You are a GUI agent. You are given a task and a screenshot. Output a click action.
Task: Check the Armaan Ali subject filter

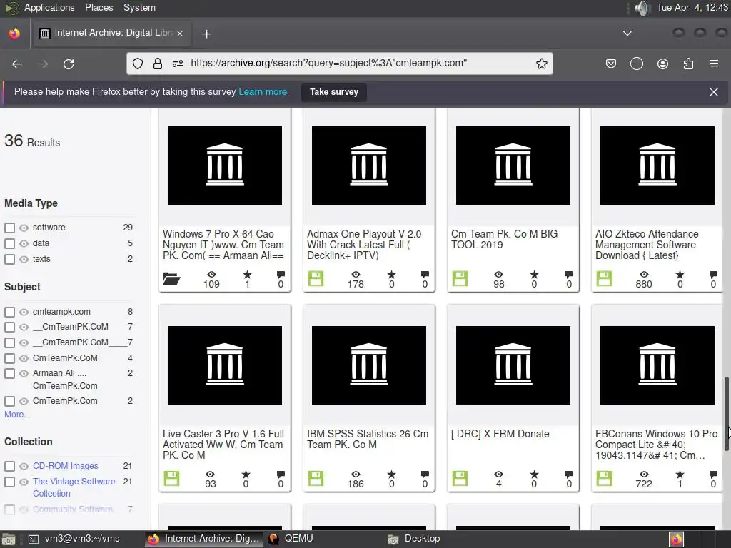click(9, 374)
